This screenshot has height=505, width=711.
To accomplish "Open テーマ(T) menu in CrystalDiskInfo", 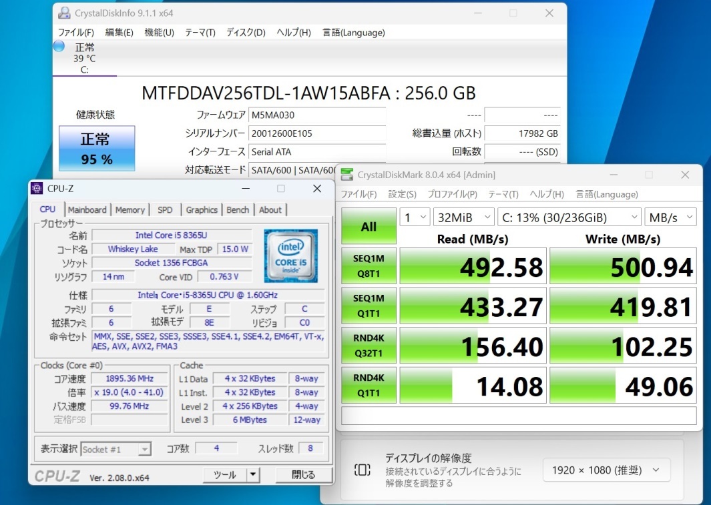I will [200, 33].
